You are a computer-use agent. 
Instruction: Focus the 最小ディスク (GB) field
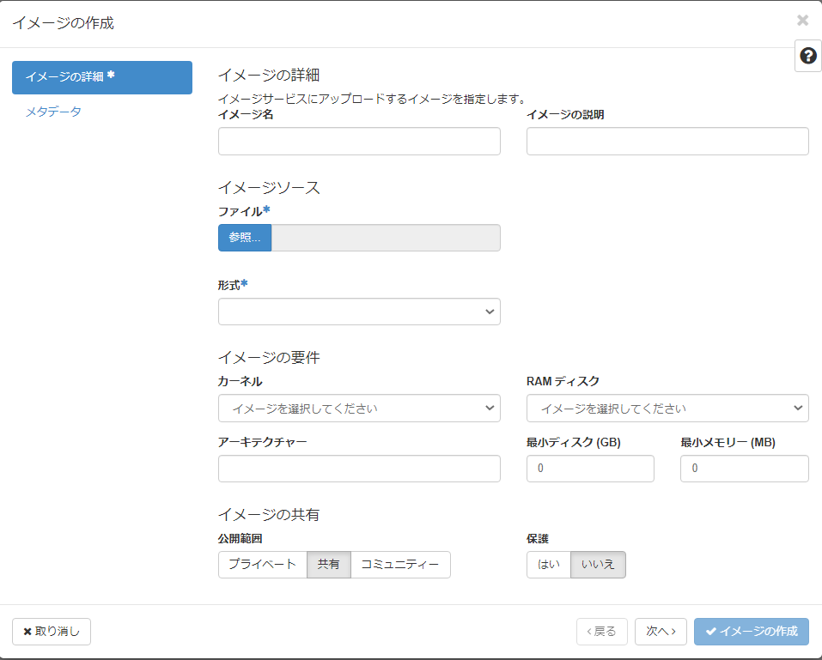click(590, 469)
